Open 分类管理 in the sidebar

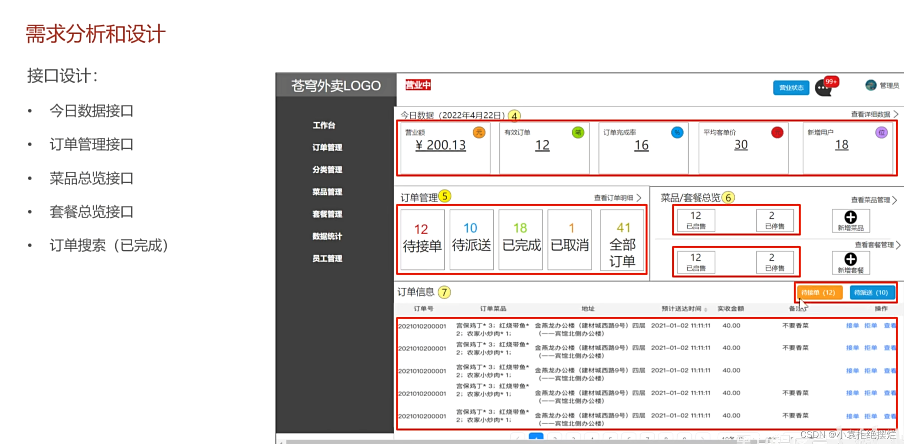coord(327,169)
